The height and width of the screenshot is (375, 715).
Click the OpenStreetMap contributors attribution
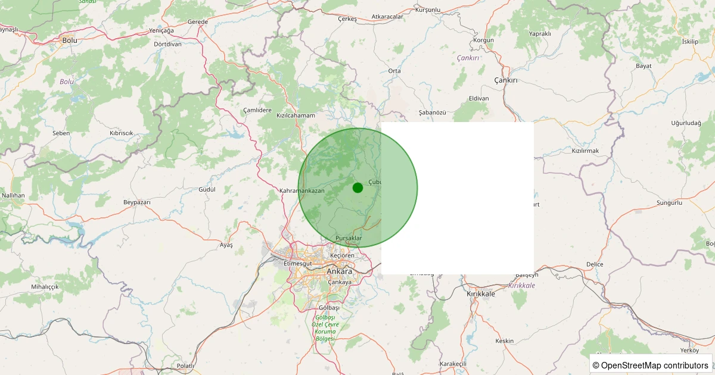[x=651, y=365]
